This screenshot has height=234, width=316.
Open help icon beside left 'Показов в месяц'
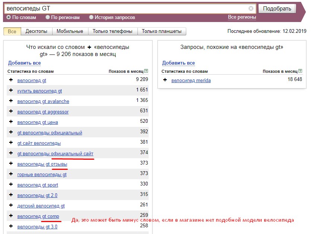pos(146,71)
